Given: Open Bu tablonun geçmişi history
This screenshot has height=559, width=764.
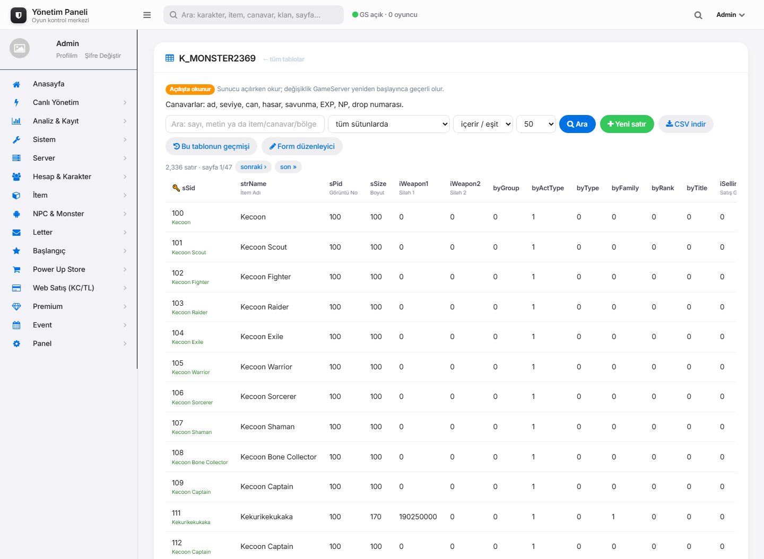Looking at the screenshot, I should (x=211, y=146).
